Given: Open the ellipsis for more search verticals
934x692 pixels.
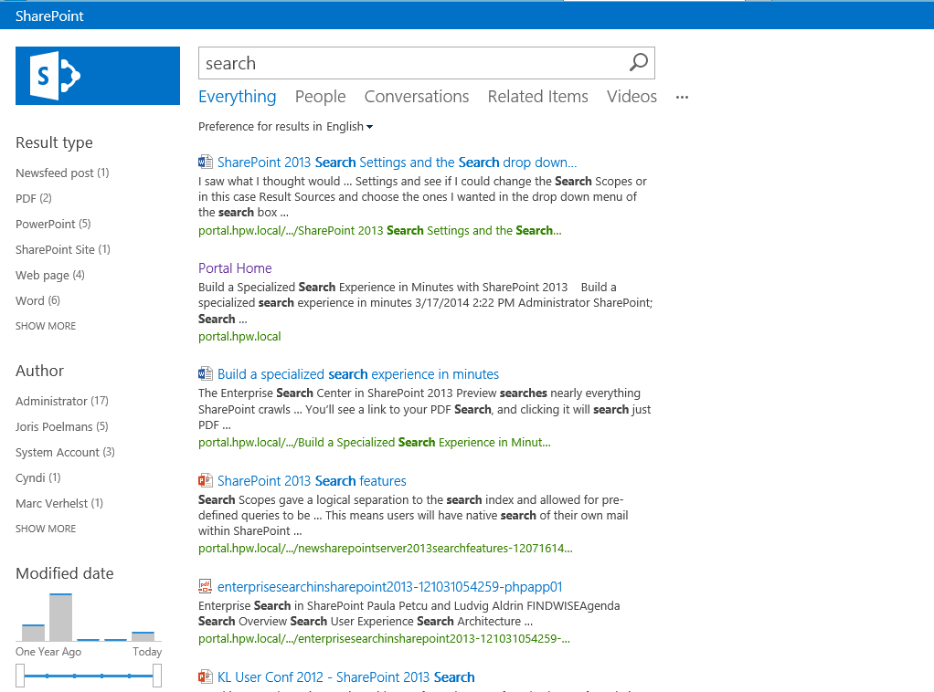Looking at the screenshot, I should 681,97.
